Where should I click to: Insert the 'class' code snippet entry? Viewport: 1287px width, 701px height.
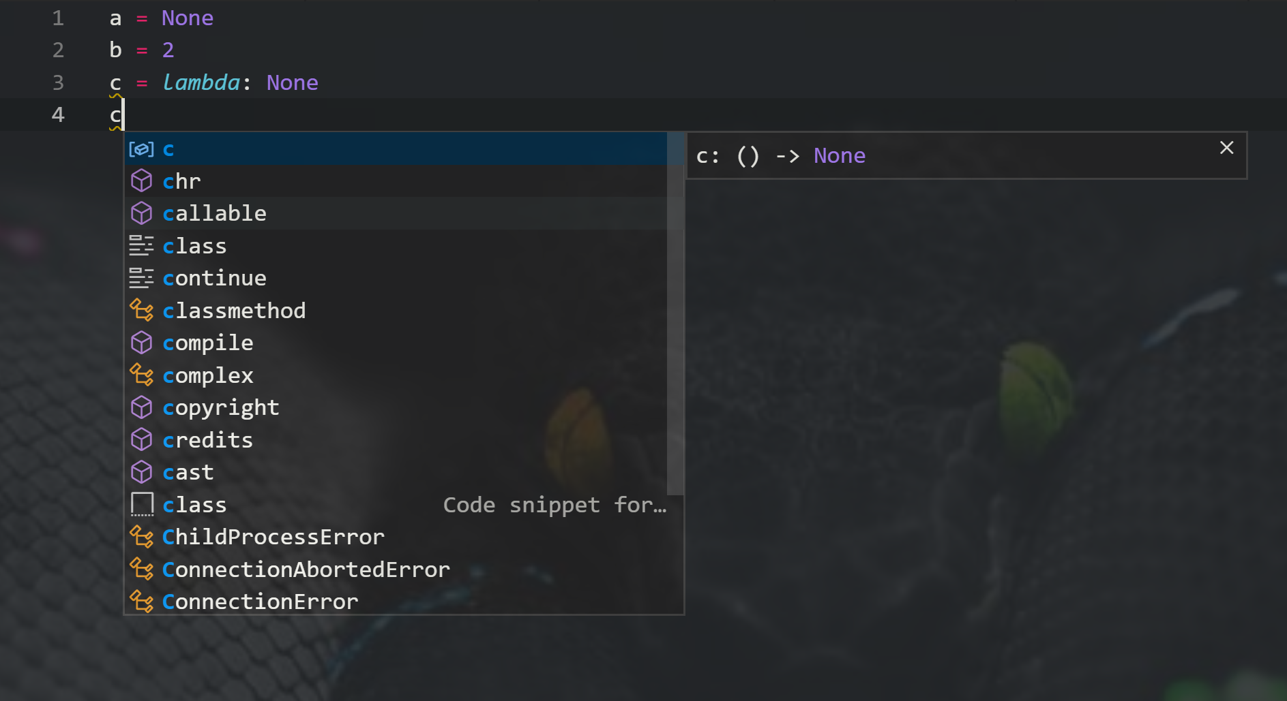[x=396, y=505]
